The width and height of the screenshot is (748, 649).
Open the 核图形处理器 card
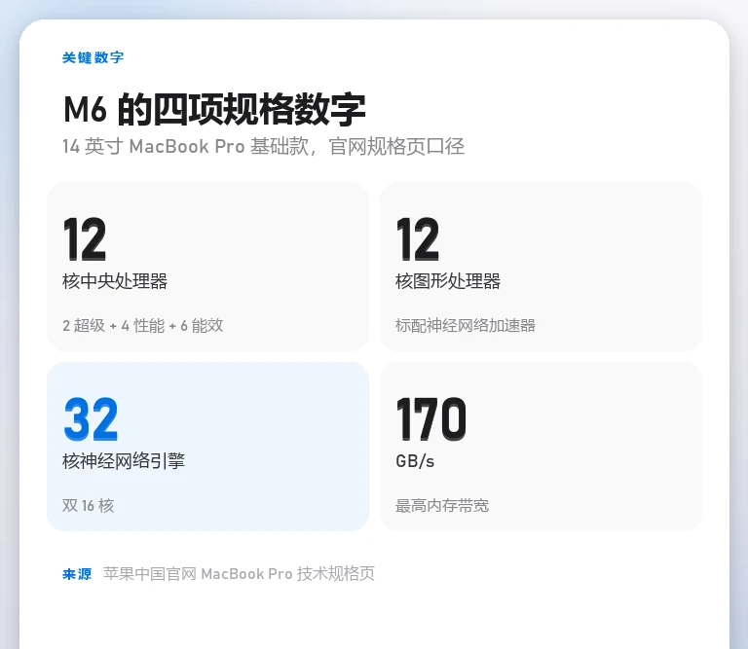point(541,267)
